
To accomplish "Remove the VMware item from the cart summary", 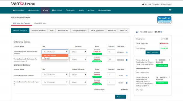I will click(x=169, y=60).
